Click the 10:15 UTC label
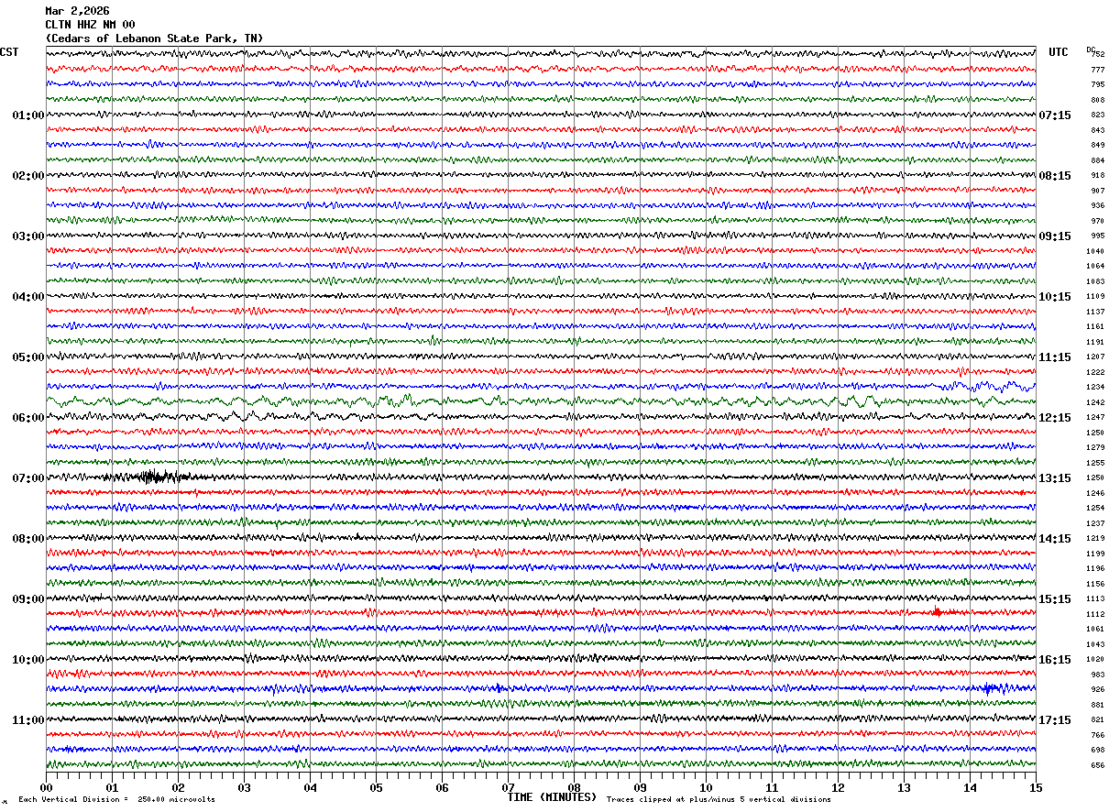The image size is (1109, 812). [x=1055, y=297]
